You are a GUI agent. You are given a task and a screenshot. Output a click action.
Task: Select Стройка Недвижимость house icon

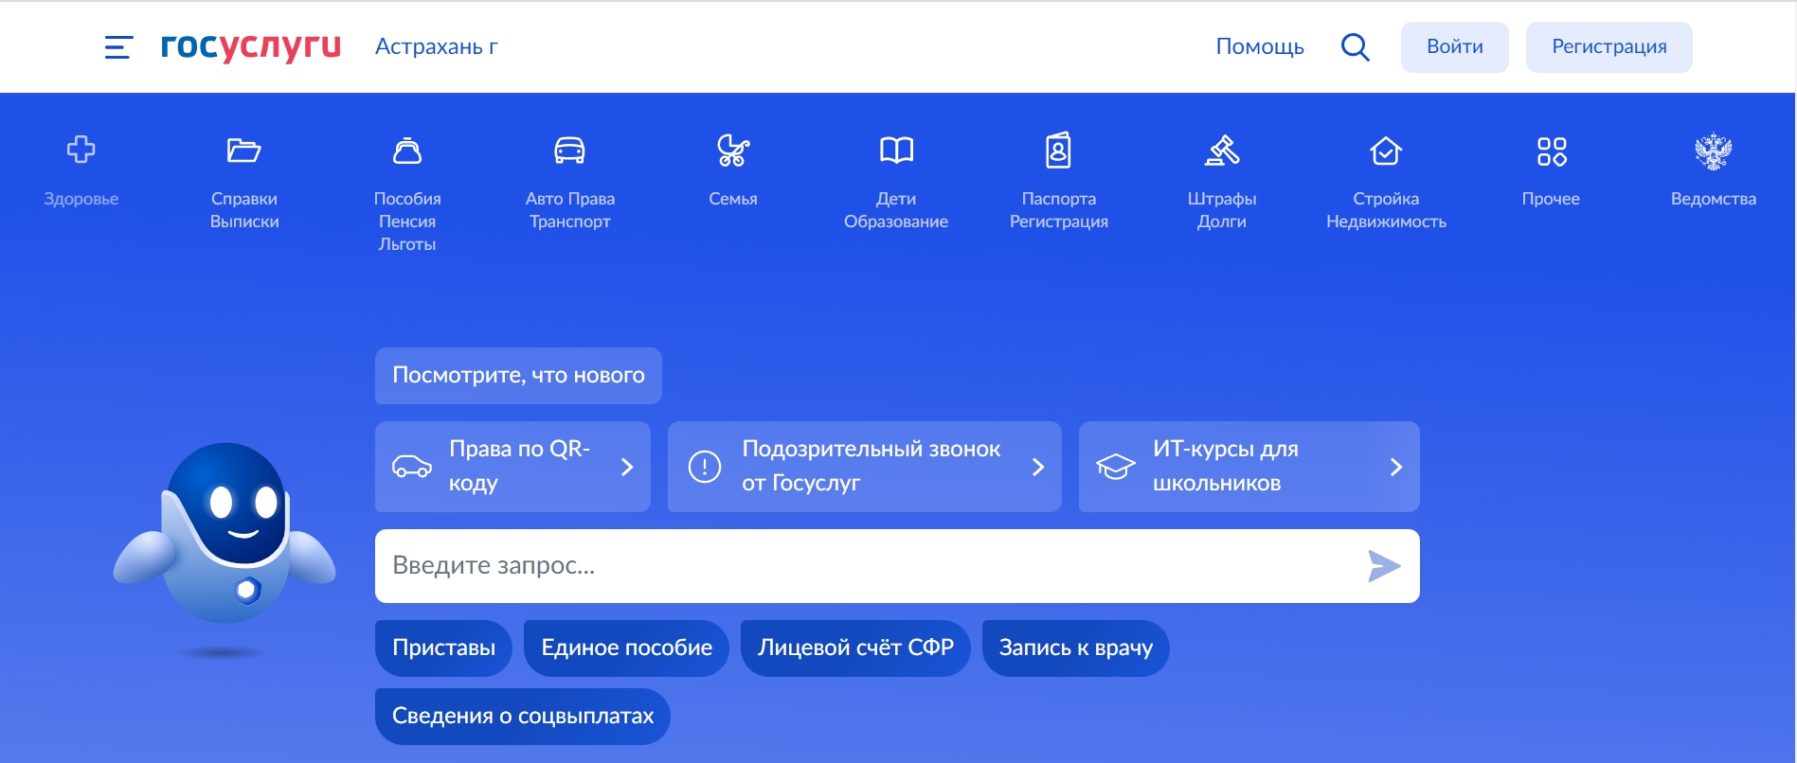coord(1386,150)
